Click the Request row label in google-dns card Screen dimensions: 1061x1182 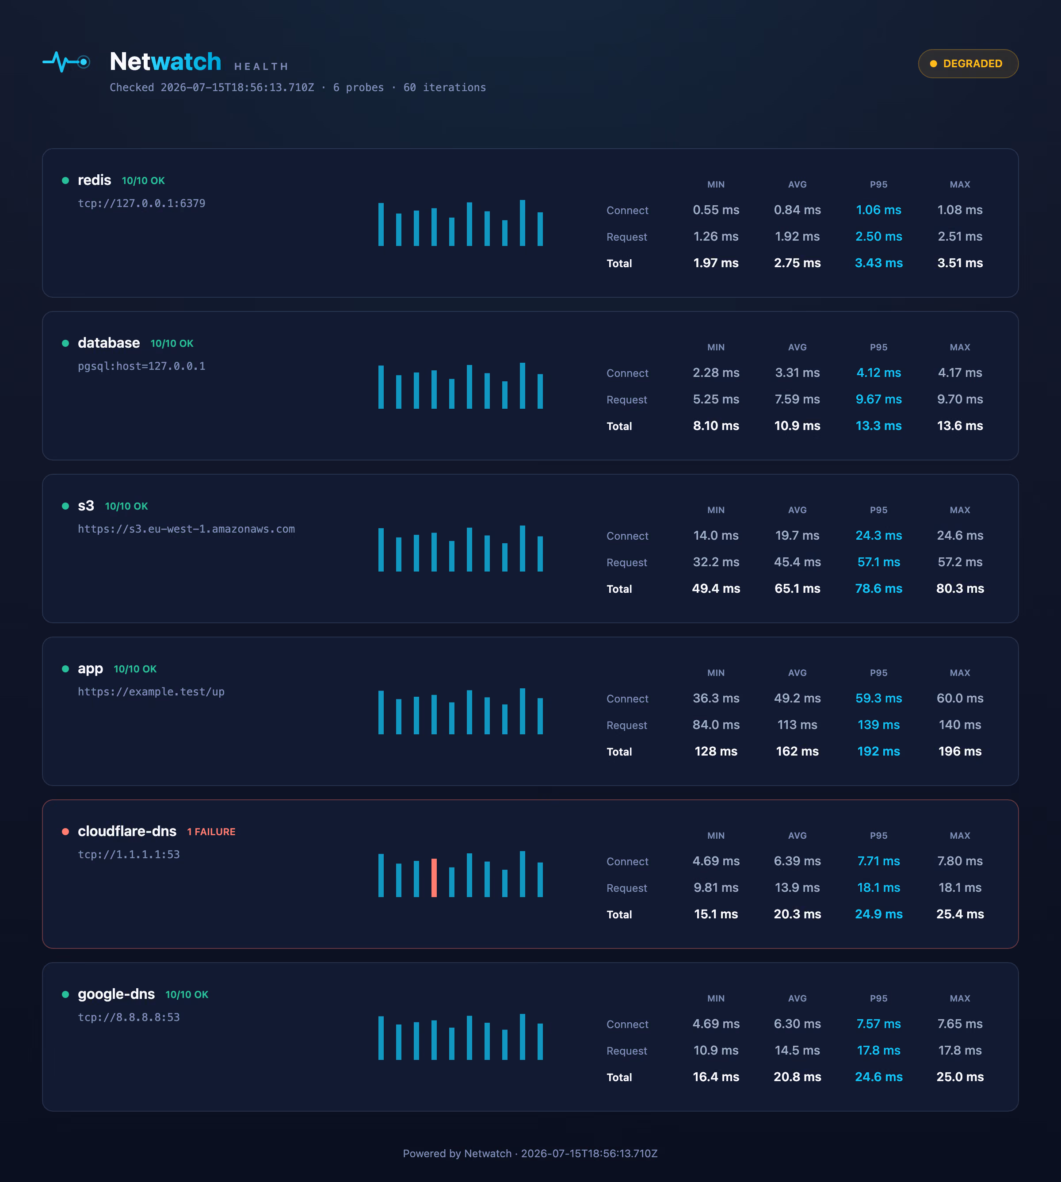(x=627, y=1052)
